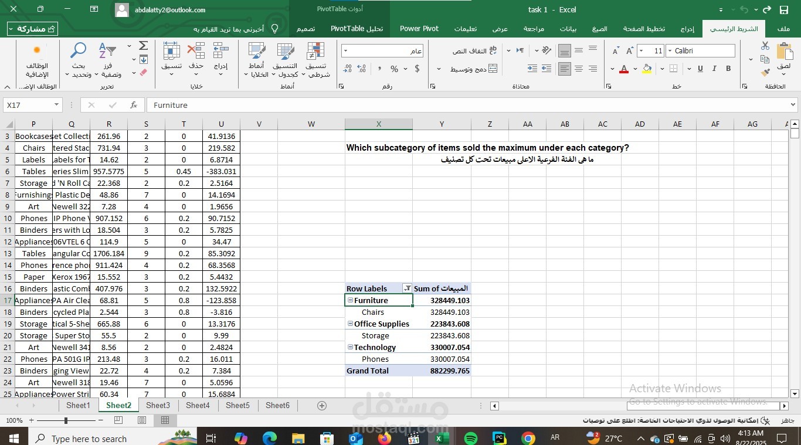Open Find & Select magnifier (بحث وتحديد)

click(x=78, y=60)
